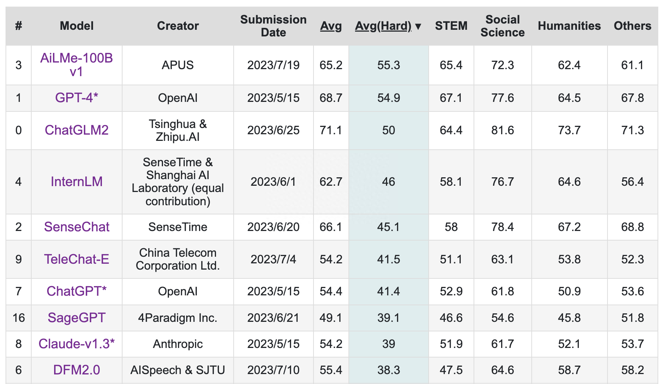Select the 55.3 Avg(Hard) highlighted cell
The image size is (666, 384).
tap(389, 65)
